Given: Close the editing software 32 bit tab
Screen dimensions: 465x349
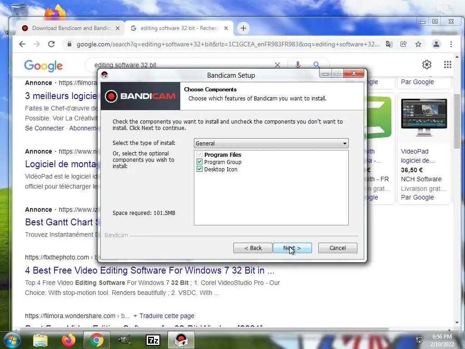Looking at the screenshot, I should pos(226,28).
